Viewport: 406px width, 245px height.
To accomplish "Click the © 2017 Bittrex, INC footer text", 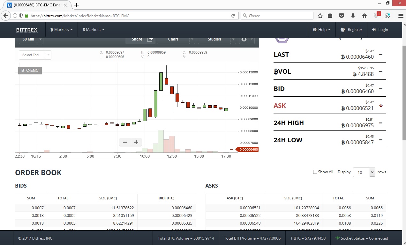I will tap(35, 238).
